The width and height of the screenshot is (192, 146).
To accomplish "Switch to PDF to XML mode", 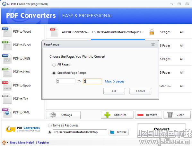I will [21, 112].
